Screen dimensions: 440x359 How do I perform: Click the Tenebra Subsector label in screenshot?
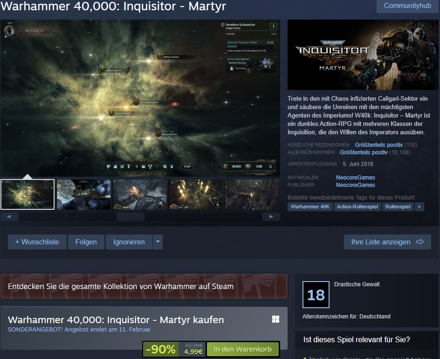pos(240,25)
